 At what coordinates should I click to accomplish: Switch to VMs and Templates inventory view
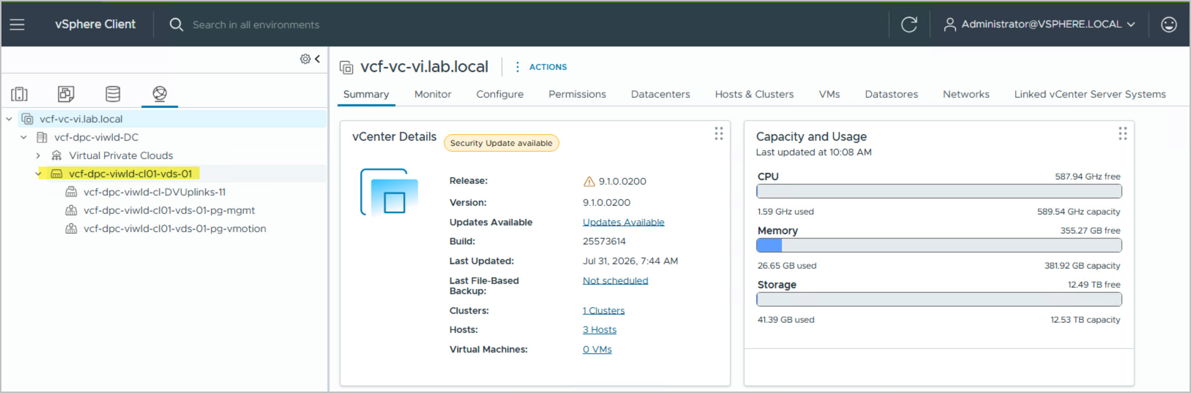[x=66, y=94]
